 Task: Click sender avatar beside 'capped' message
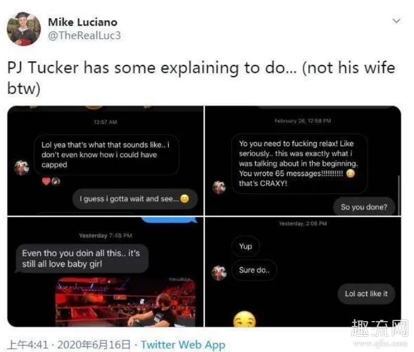(22, 168)
